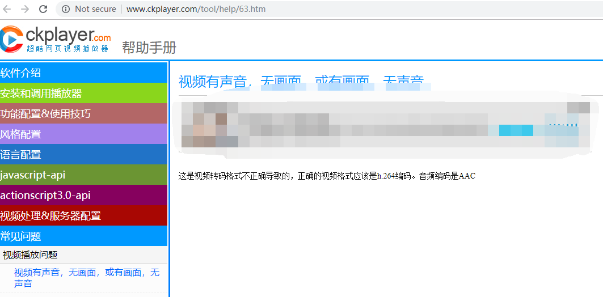Expand the 视频播放问题 subcategory
Viewport: 603px width, 297px height.
(84, 254)
